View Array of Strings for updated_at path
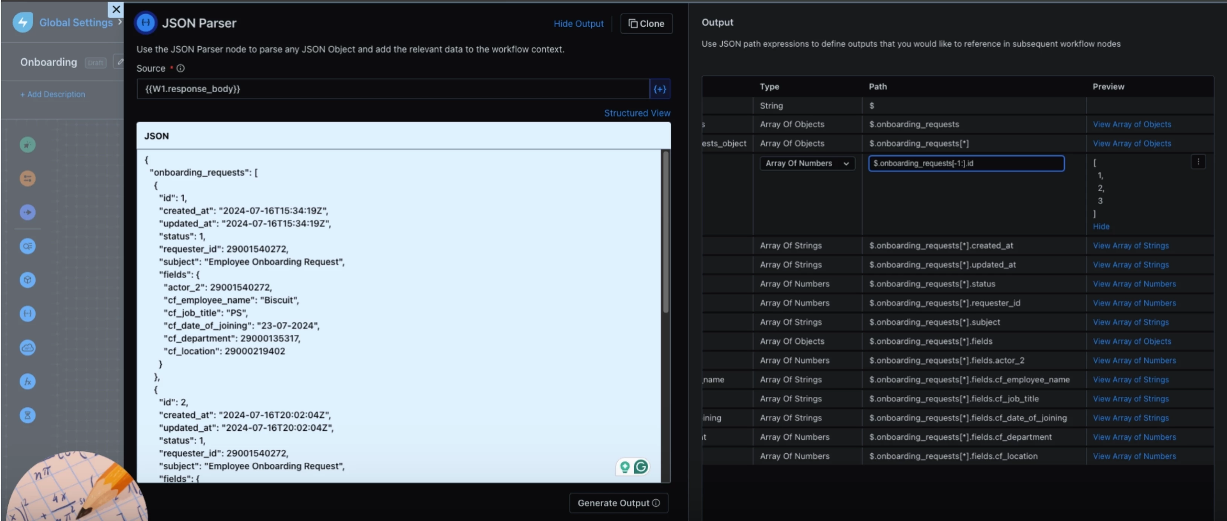Viewport: 1227px width, 521px height. click(x=1130, y=265)
